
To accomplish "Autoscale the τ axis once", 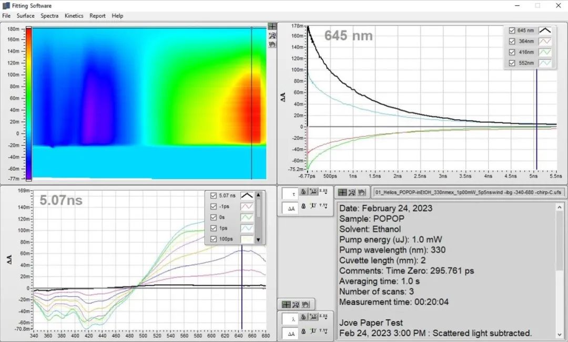I will point(313,191).
